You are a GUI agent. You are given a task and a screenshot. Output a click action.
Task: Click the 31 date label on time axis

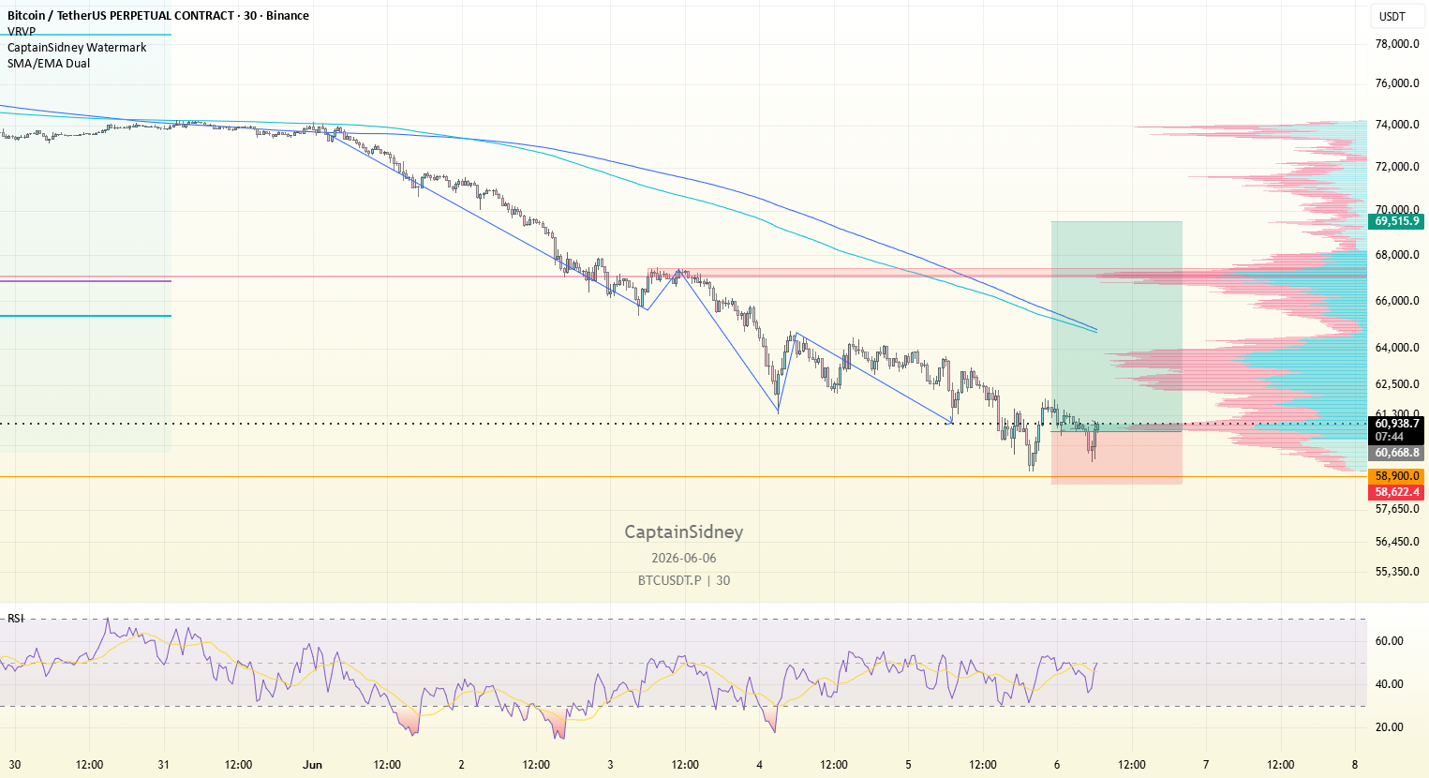click(164, 765)
